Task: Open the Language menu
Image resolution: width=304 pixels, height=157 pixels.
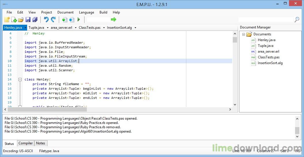Action: (x=87, y=12)
